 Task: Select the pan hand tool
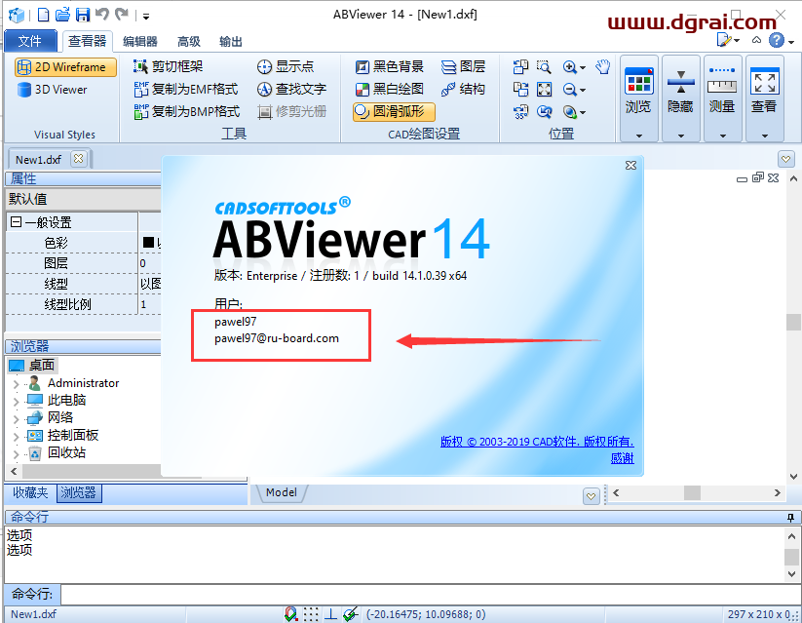pyautogui.click(x=601, y=66)
